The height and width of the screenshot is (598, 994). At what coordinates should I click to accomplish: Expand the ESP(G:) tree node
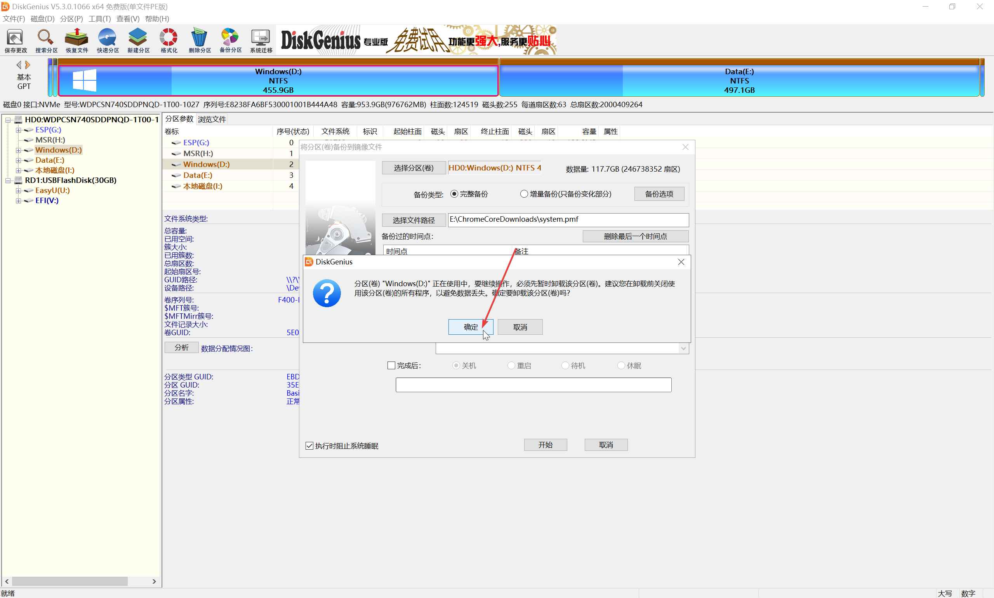point(18,130)
